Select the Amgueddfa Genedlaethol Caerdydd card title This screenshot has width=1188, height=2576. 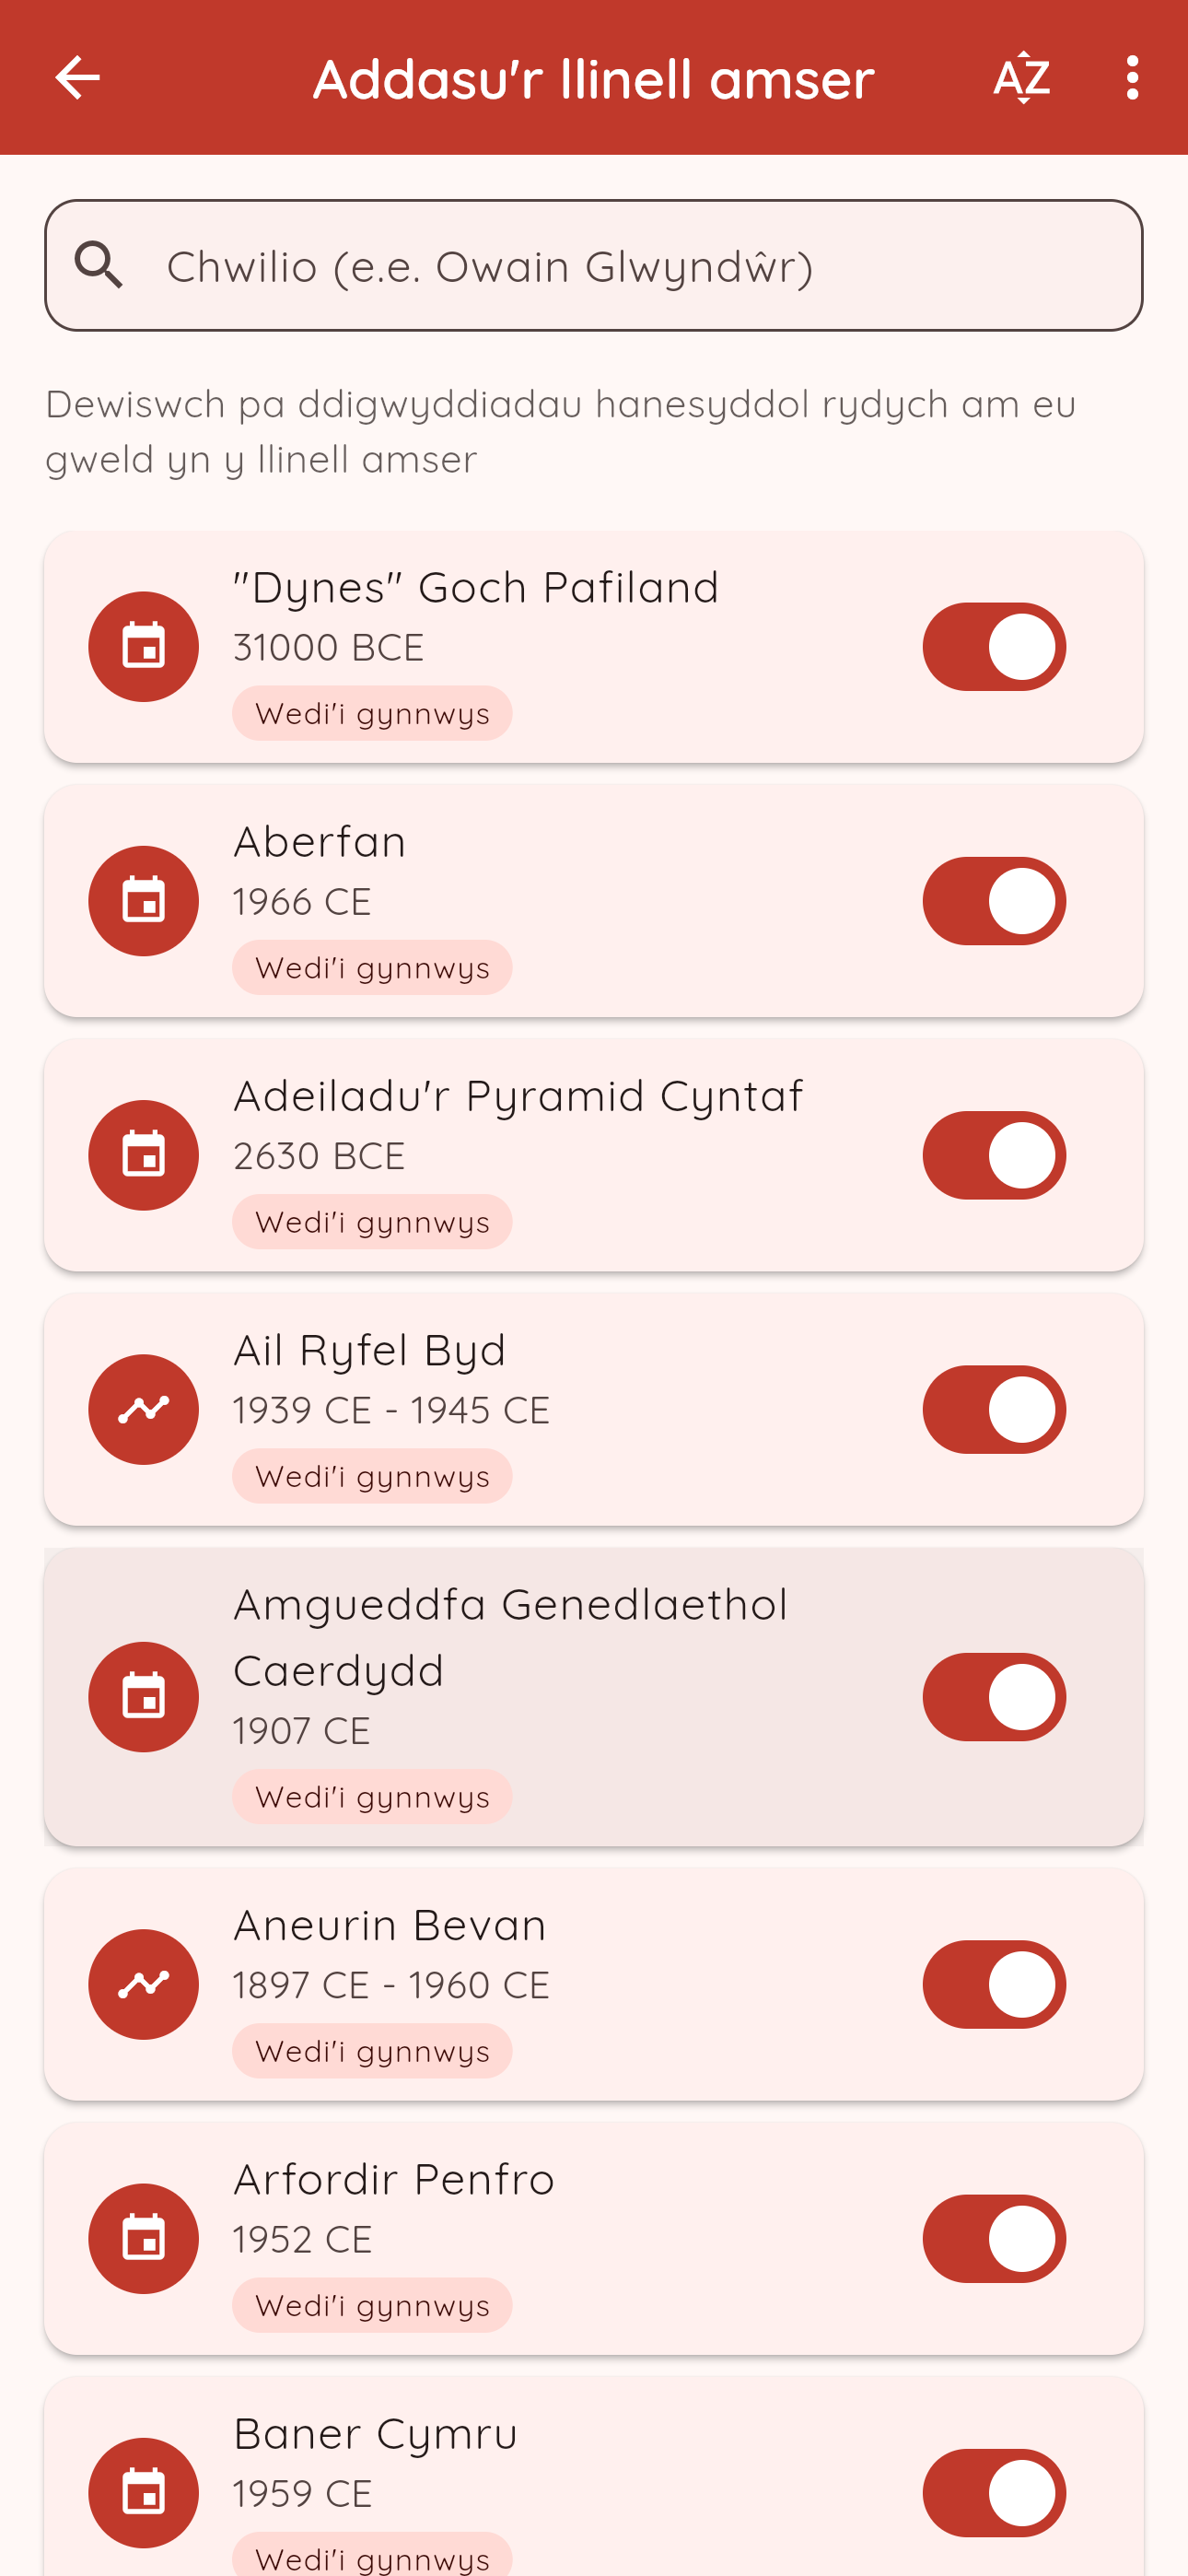pyautogui.click(x=510, y=1636)
